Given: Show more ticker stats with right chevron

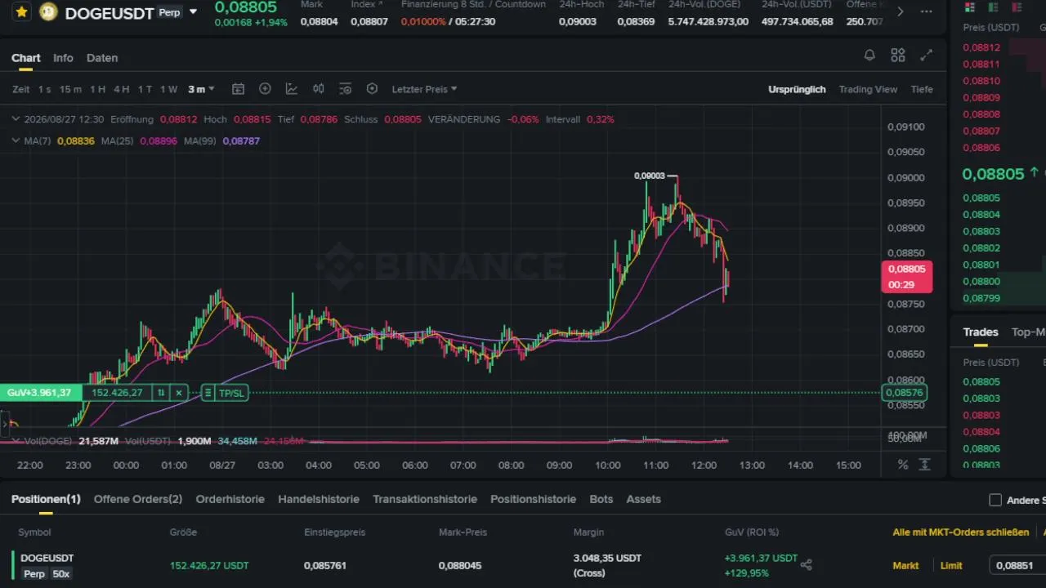Looking at the screenshot, I should pyautogui.click(x=901, y=11).
